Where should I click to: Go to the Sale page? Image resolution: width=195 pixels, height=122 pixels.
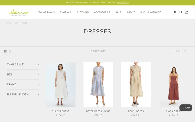pyautogui.click(x=118, y=12)
